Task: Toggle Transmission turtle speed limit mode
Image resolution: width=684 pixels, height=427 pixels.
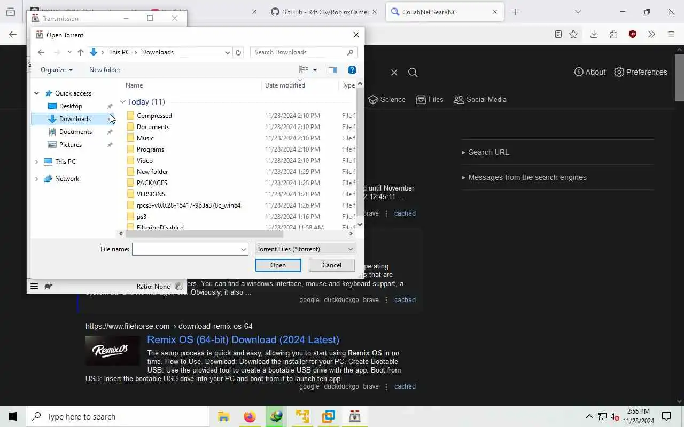Action: [x=48, y=287]
